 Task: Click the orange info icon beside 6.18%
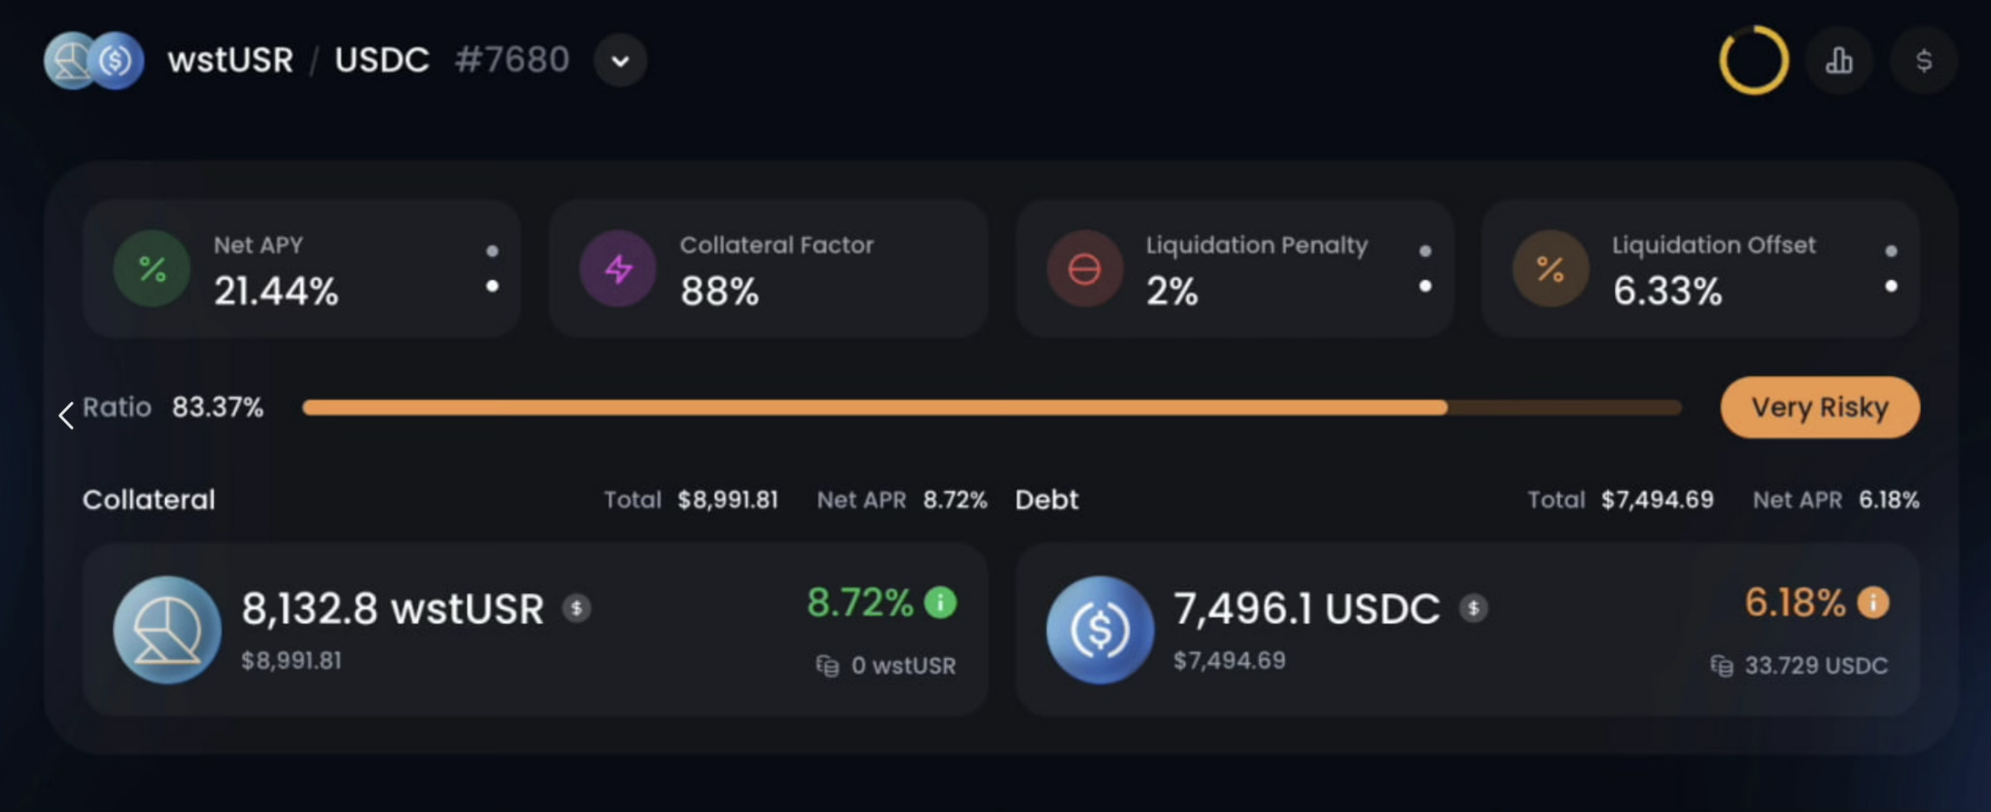pyautogui.click(x=1872, y=603)
